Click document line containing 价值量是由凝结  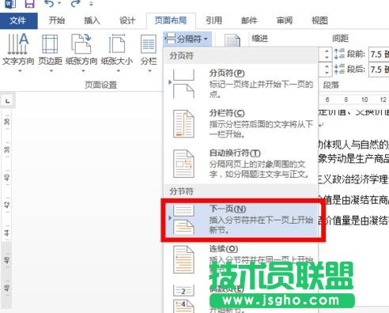pyautogui.click(x=353, y=221)
